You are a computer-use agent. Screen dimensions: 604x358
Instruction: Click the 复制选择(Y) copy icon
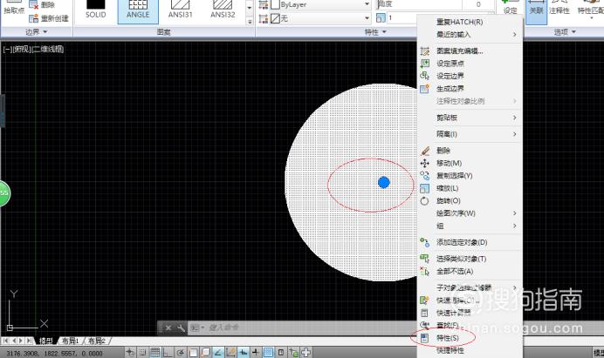point(425,176)
